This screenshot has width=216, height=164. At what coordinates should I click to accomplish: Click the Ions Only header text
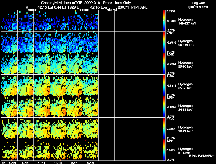tap(123, 3)
